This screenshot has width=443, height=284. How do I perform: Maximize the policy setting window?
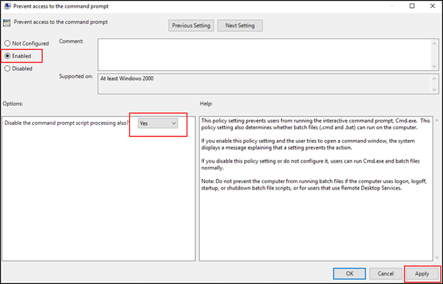pyautogui.click(x=412, y=6)
